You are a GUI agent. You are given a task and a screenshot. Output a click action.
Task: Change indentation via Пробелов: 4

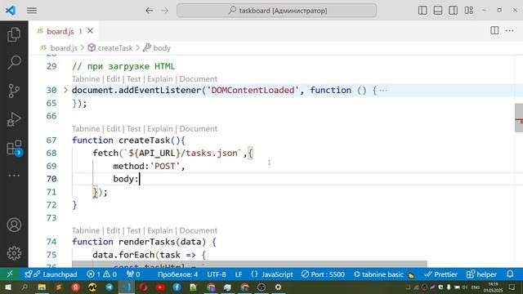(x=178, y=274)
